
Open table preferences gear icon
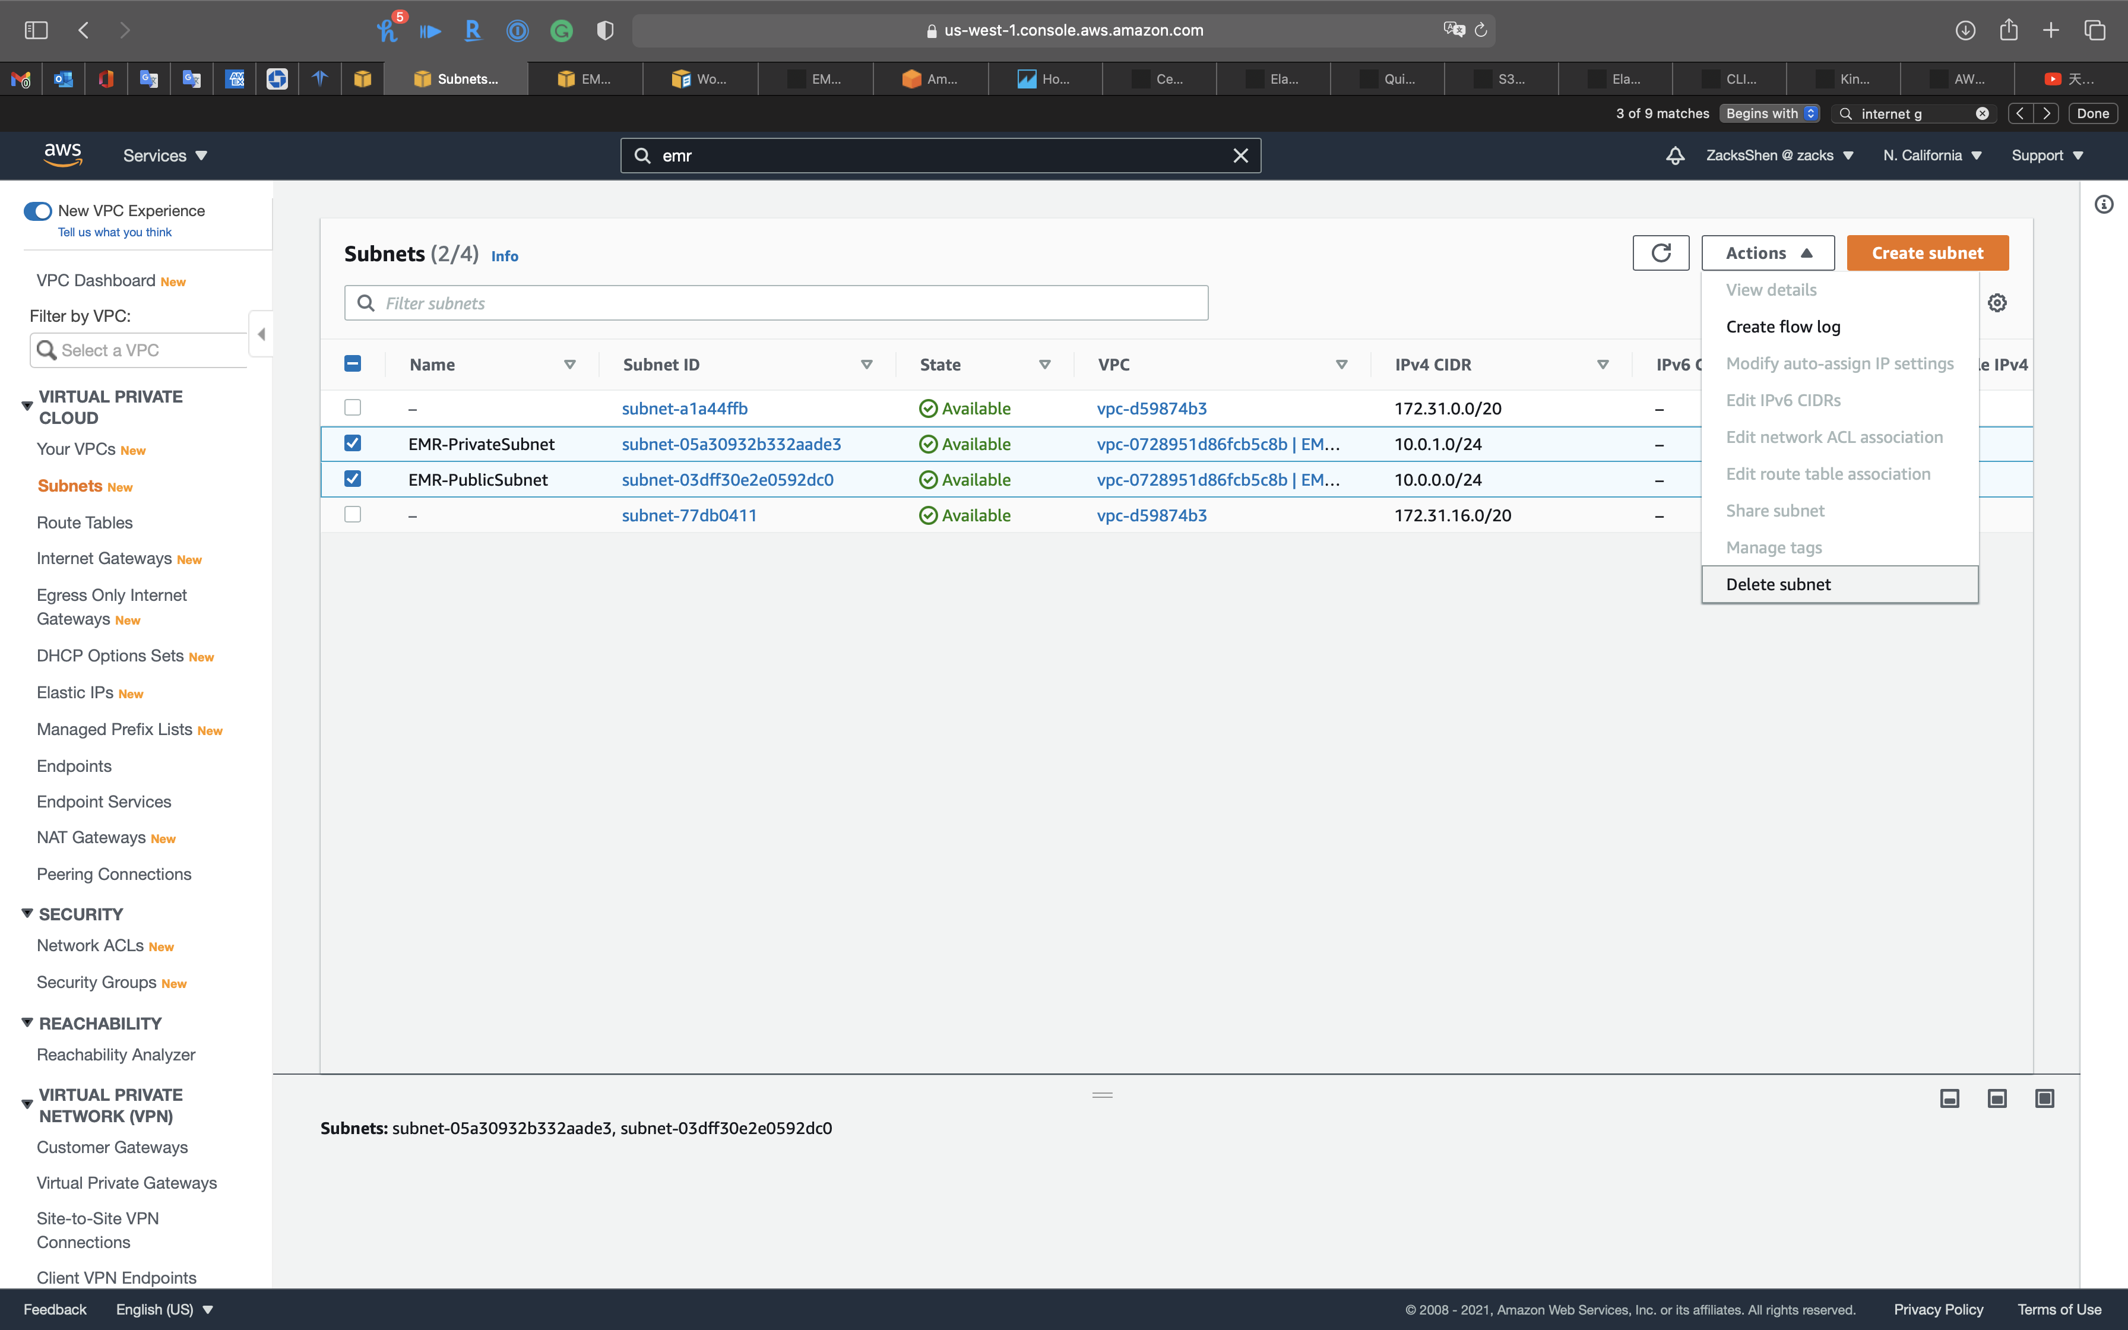click(x=1997, y=303)
